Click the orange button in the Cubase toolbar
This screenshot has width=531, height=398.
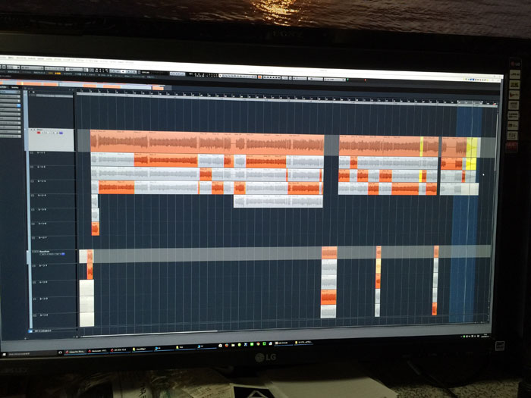point(260,77)
